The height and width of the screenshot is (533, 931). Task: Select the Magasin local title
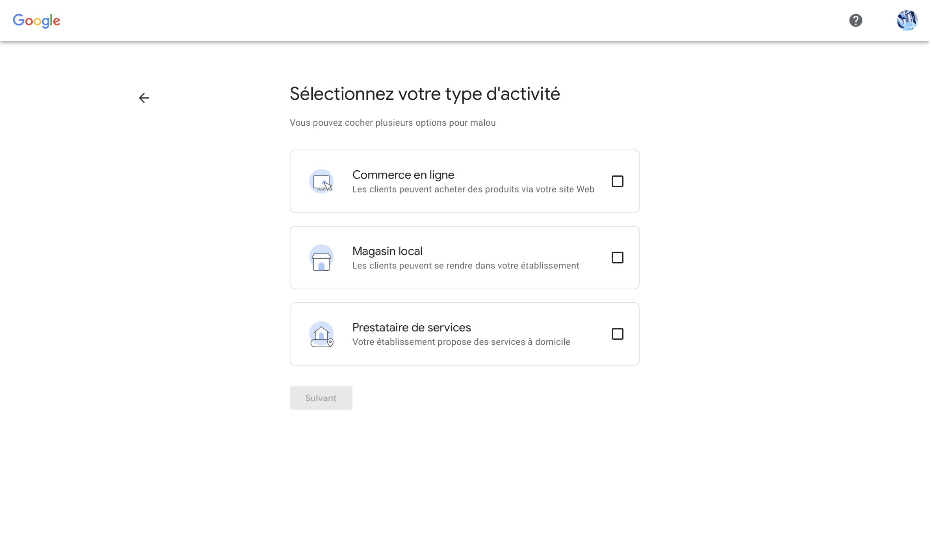coord(387,251)
